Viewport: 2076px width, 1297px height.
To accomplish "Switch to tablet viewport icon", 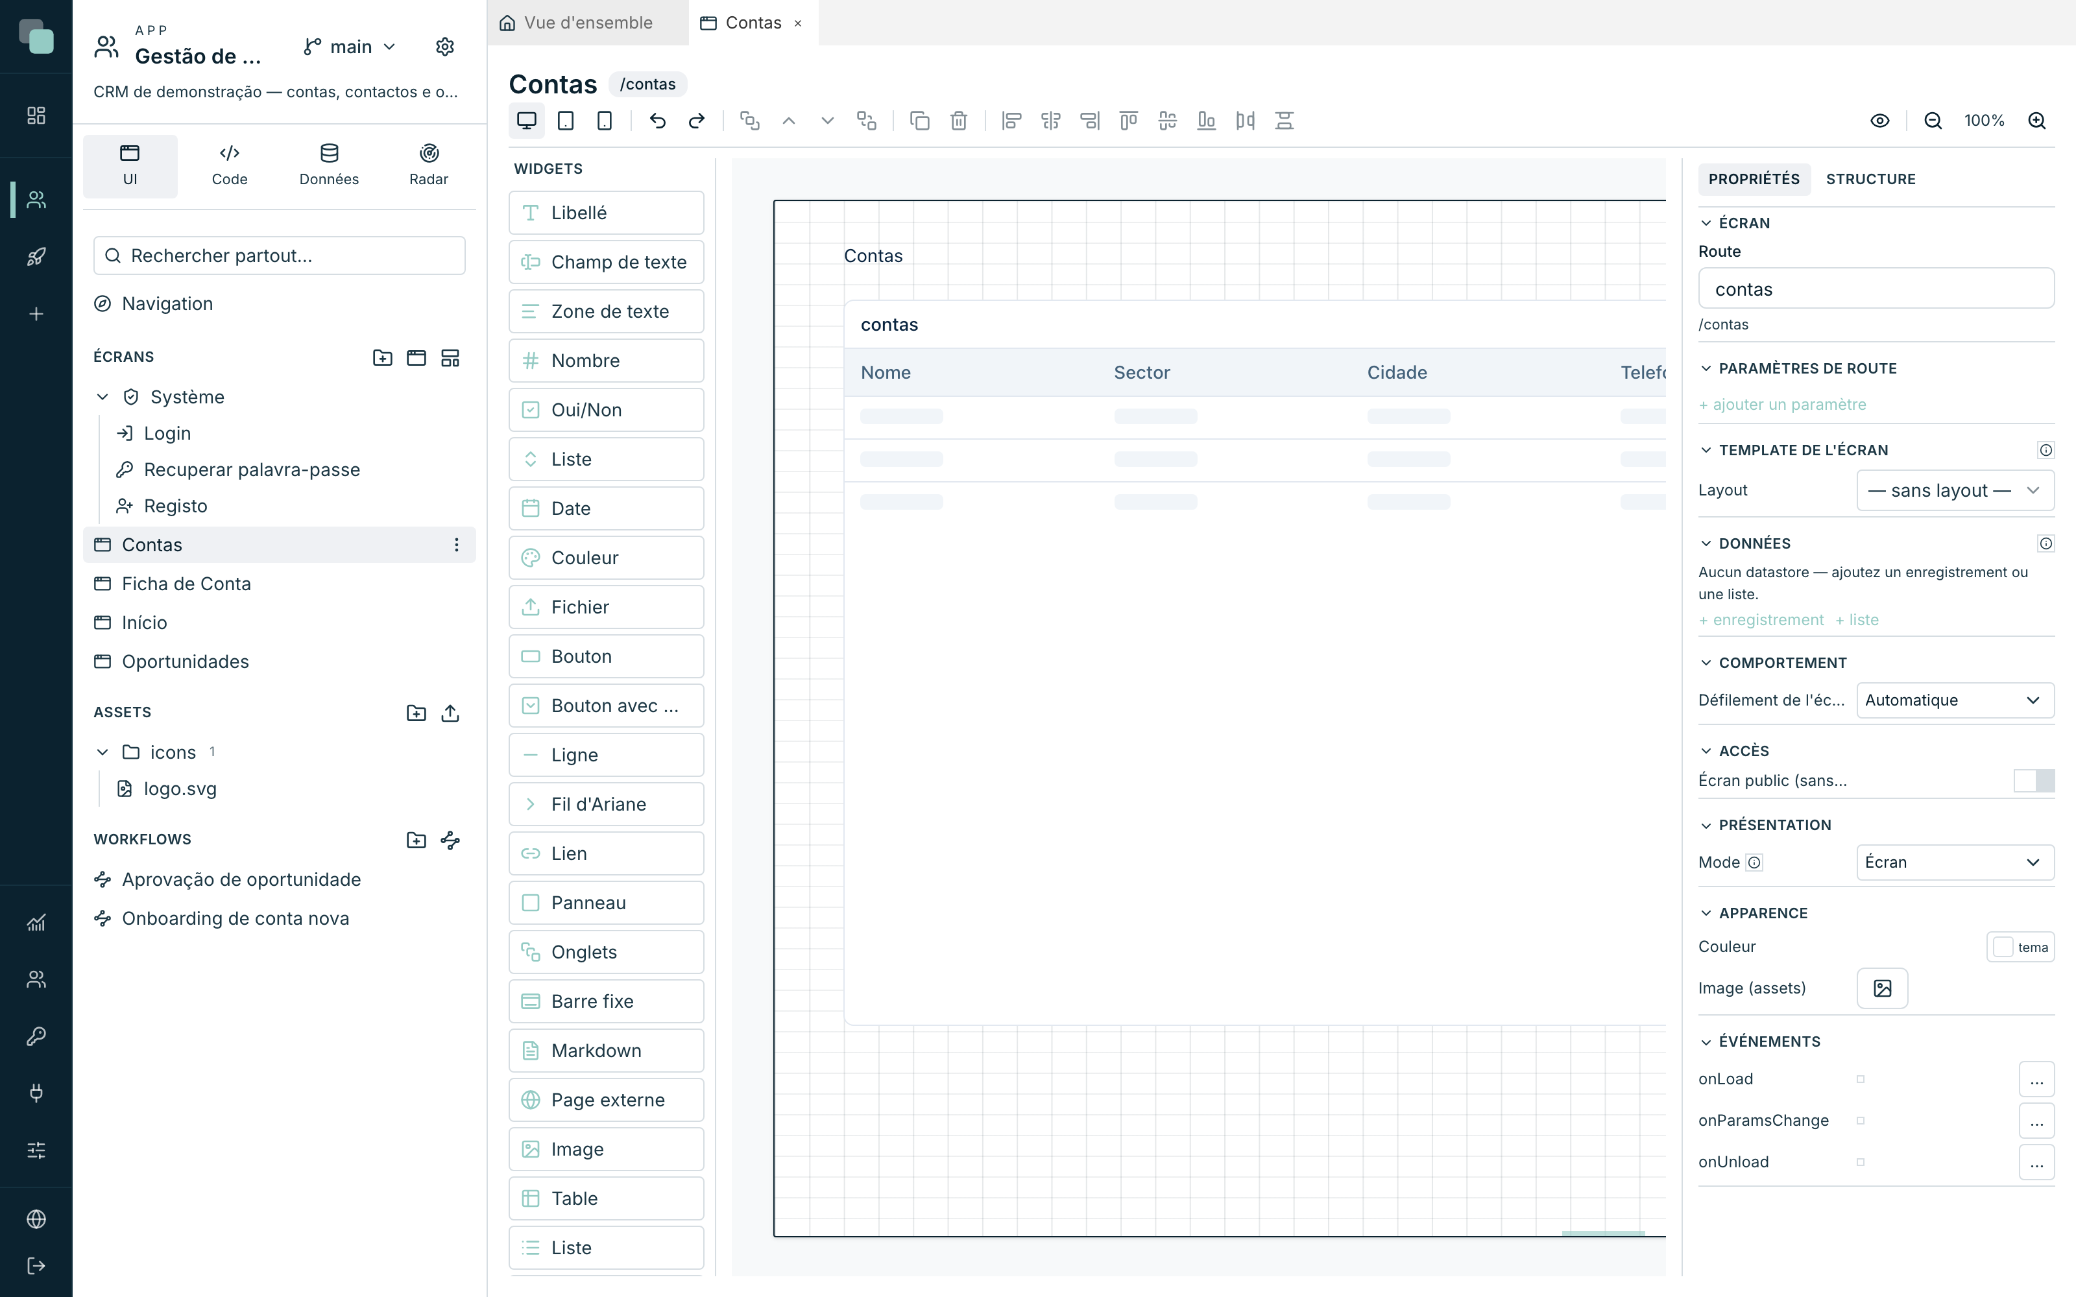I will (565, 121).
